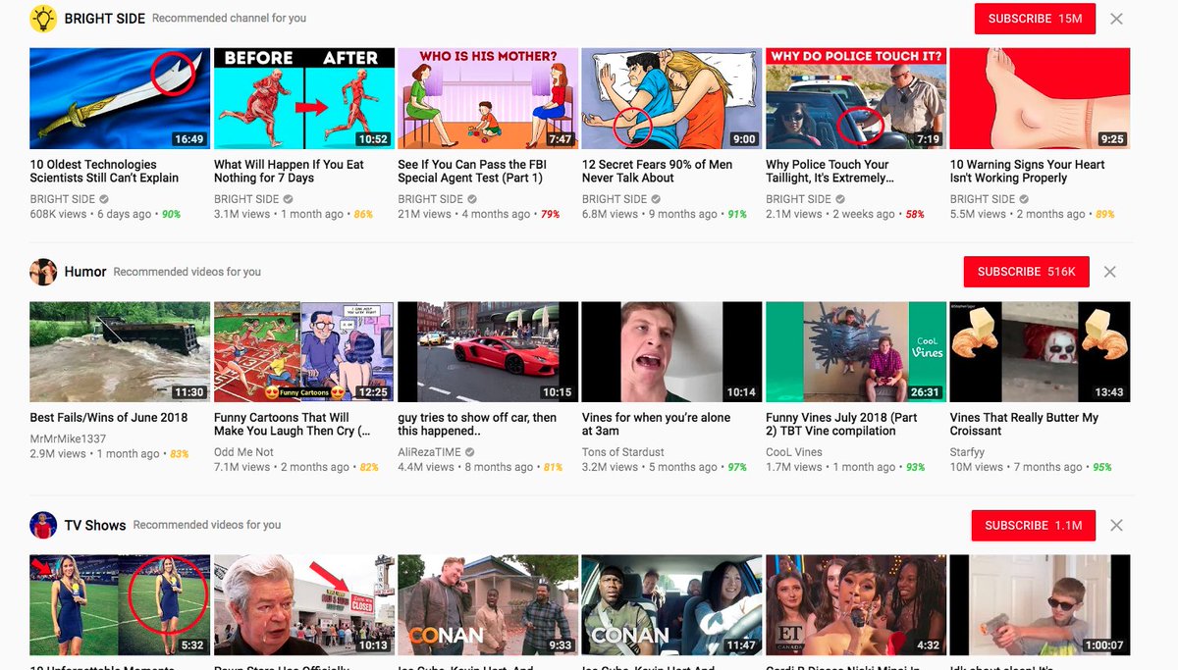Image resolution: width=1178 pixels, height=670 pixels.
Task: Open the Humor channel avatar icon
Action: tap(43, 272)
